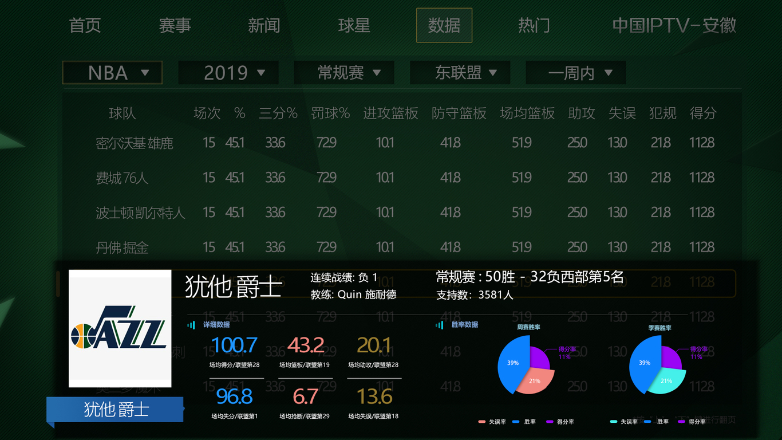Click the 失误 column header
Screen dimensions: 782x440
coord(622,113)
